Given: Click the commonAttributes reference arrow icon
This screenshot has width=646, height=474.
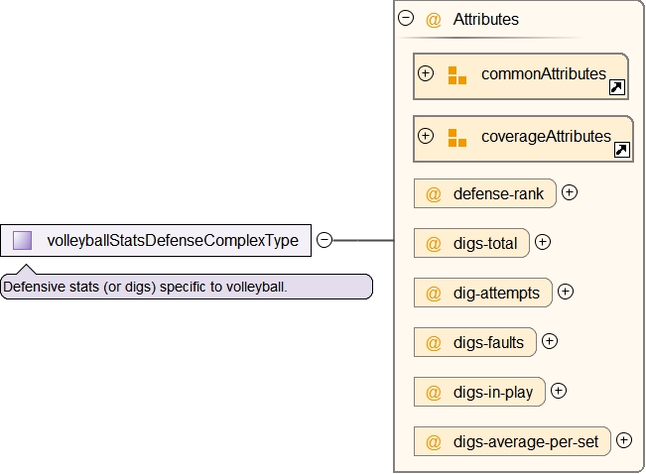Looking at the screenshot, I should coord(616,88).
